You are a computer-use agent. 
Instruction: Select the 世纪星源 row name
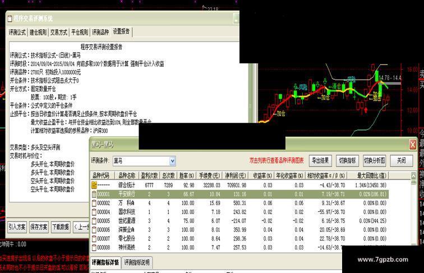127,221
